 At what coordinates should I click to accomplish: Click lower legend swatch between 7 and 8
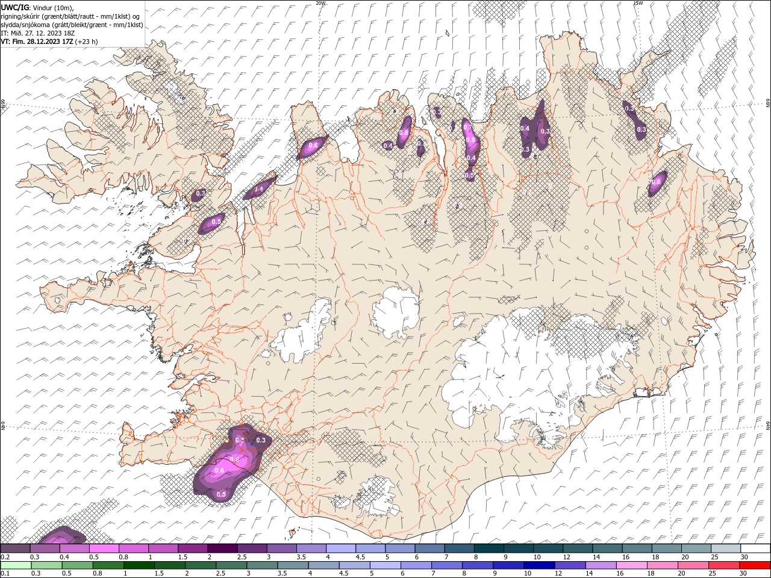[446, 565]
